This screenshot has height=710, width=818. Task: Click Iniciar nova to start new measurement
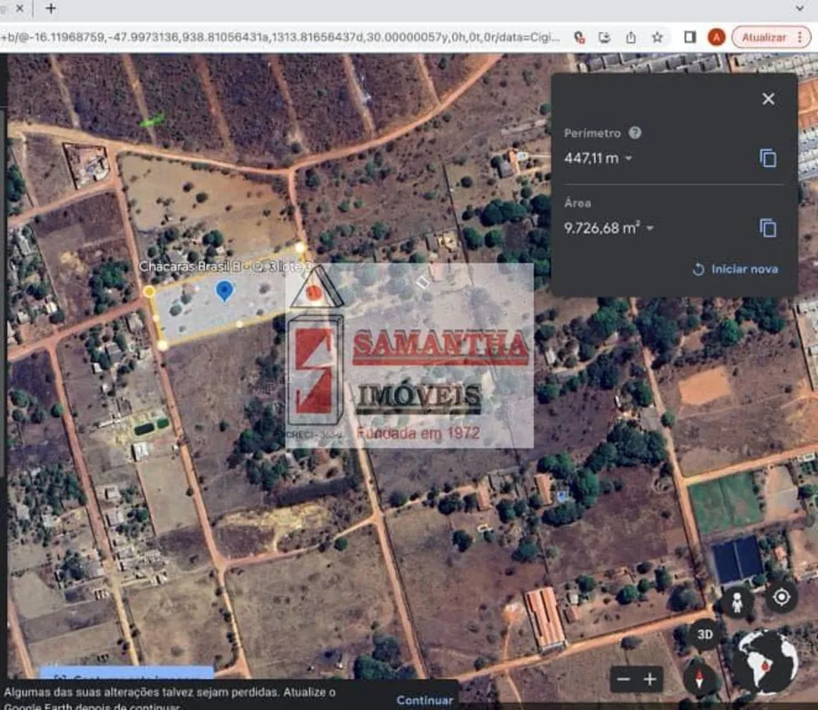coord(735,269)
